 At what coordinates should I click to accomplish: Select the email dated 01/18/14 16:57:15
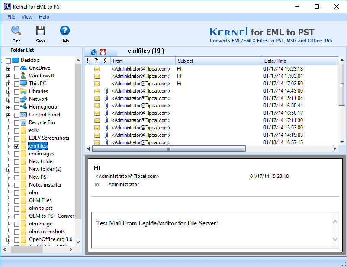point(211,142)
